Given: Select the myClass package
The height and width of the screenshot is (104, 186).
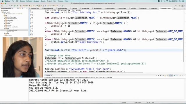Looking at the screenshot, I should 9,25.
